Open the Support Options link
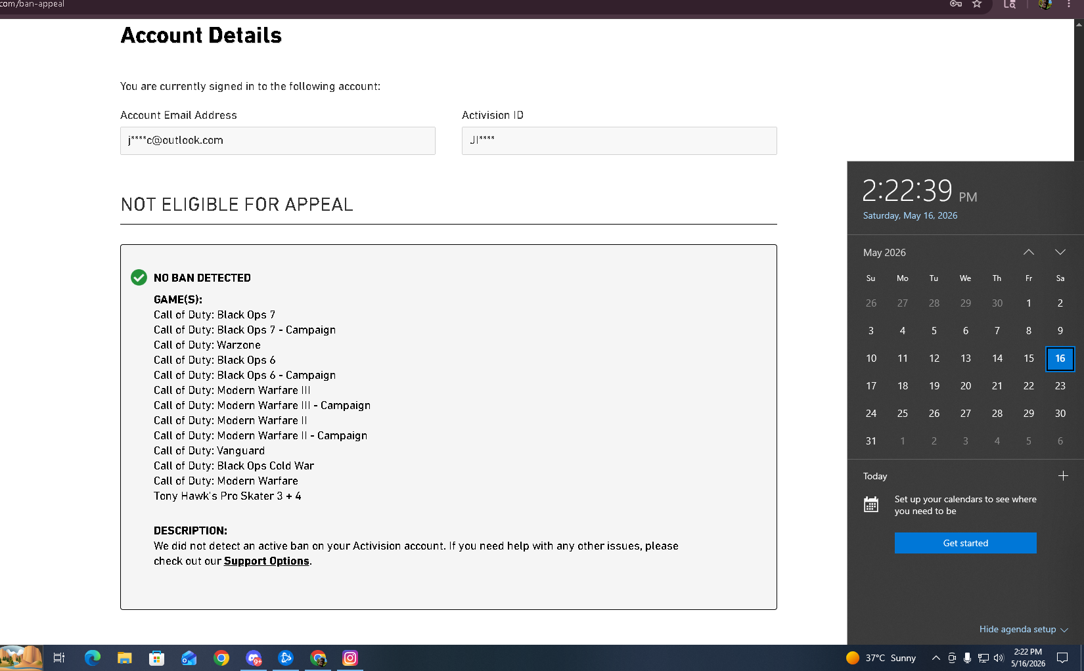This screenshot has width=1084, height=671. (x=266, y=561)
